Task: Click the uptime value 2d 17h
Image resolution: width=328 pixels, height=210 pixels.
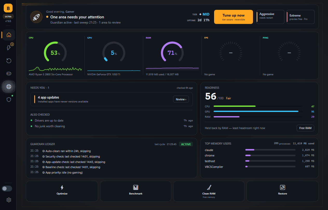Action: (x=203, y=20)
